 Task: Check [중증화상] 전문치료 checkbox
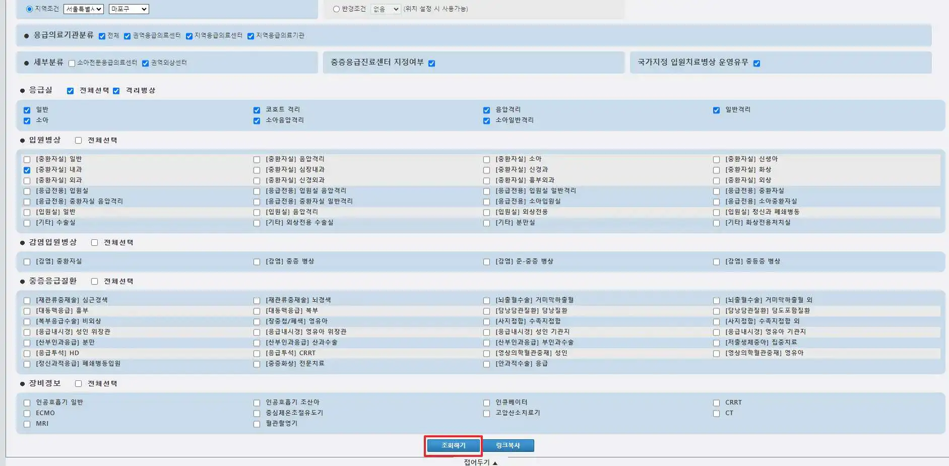click(x=257, y=364)
